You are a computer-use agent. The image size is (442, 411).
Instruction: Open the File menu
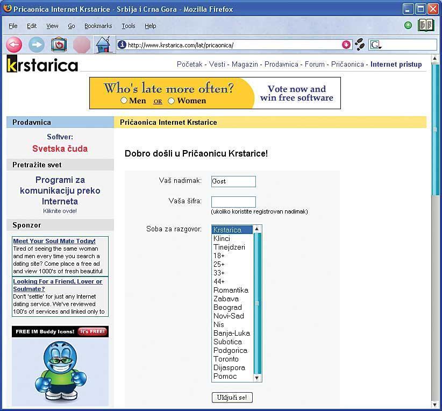(x=13, y=26)
